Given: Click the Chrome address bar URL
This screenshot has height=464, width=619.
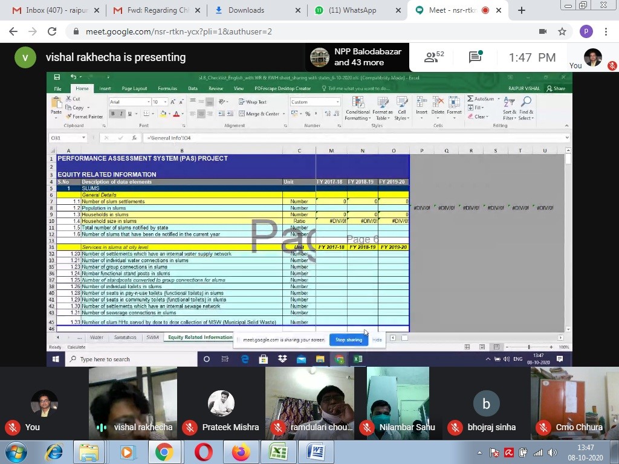Looking at the screenshot, I should [x=178, y=31].
